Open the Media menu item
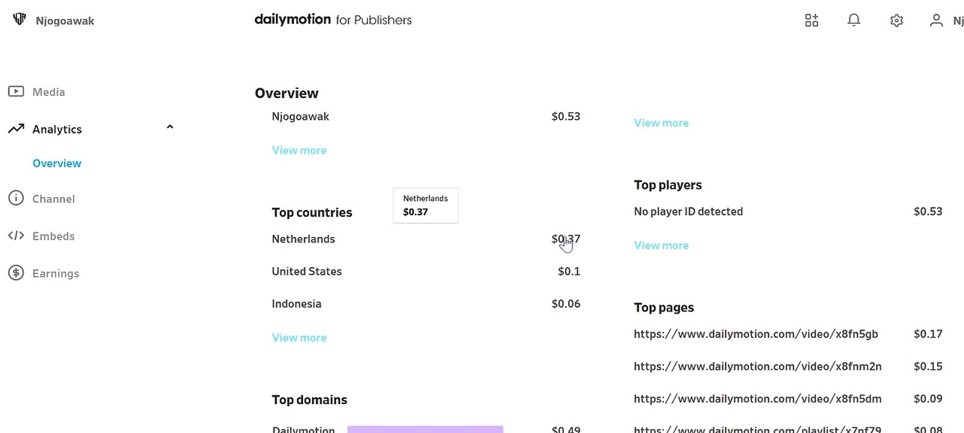964x433 pixels. 49,92
